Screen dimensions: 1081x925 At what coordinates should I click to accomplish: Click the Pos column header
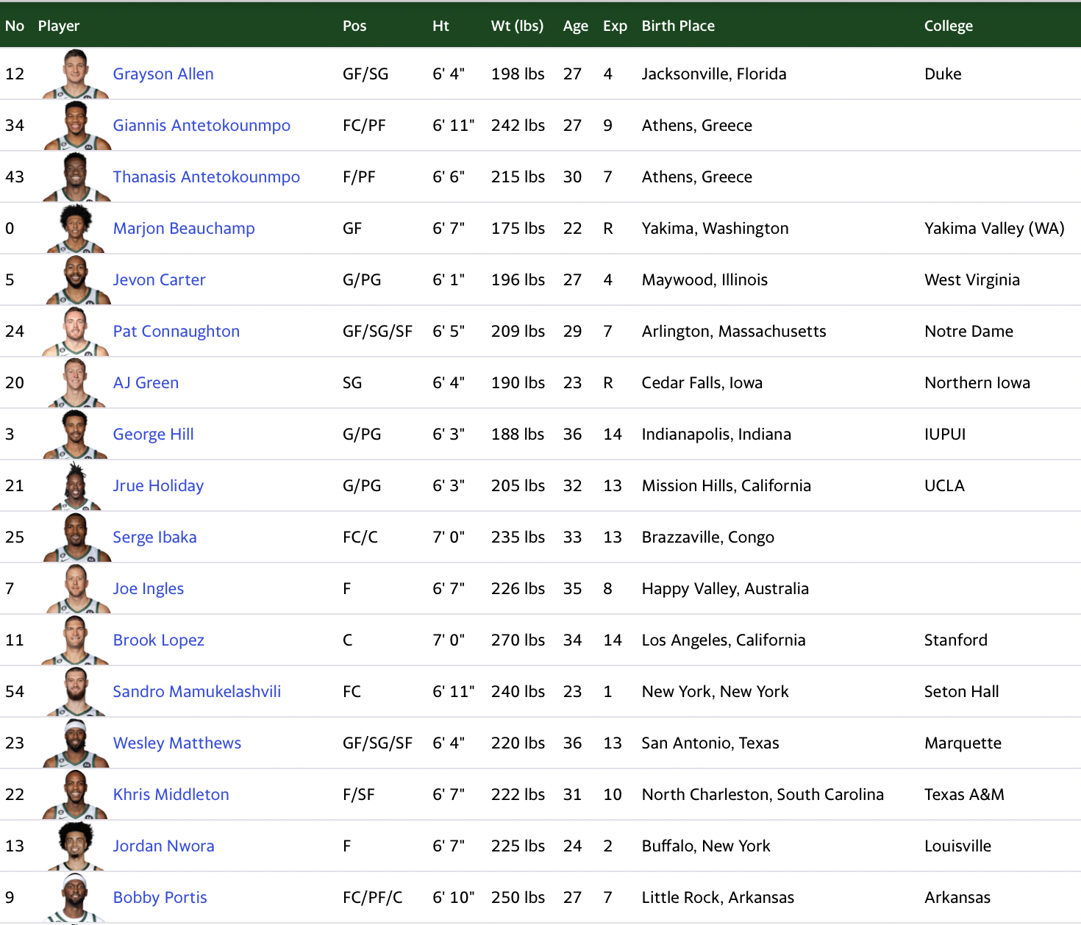pos(354,26)
